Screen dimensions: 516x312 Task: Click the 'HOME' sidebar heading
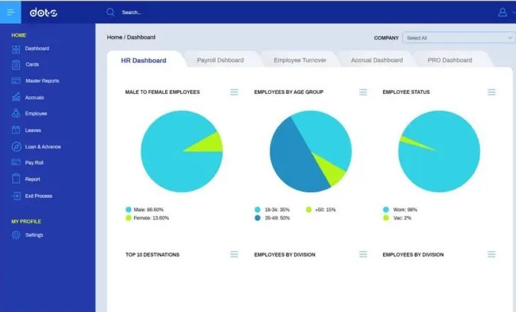click(19, 35)
